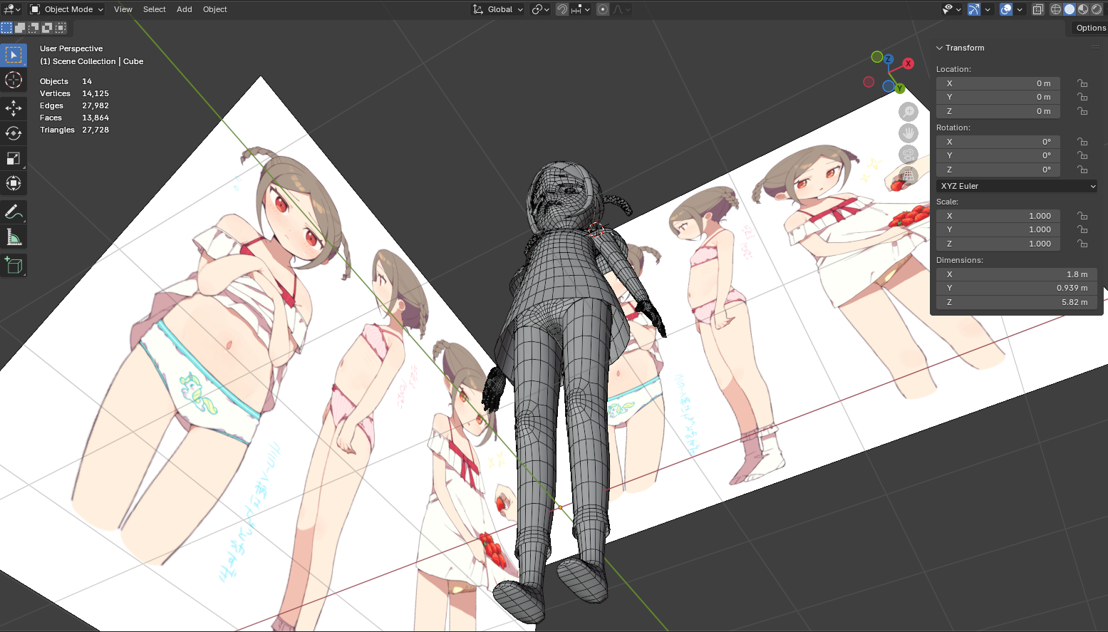Click the red X axis gizmo
Image resolution: width=1108 pixels, height=632 pixels.
point(908,63)
